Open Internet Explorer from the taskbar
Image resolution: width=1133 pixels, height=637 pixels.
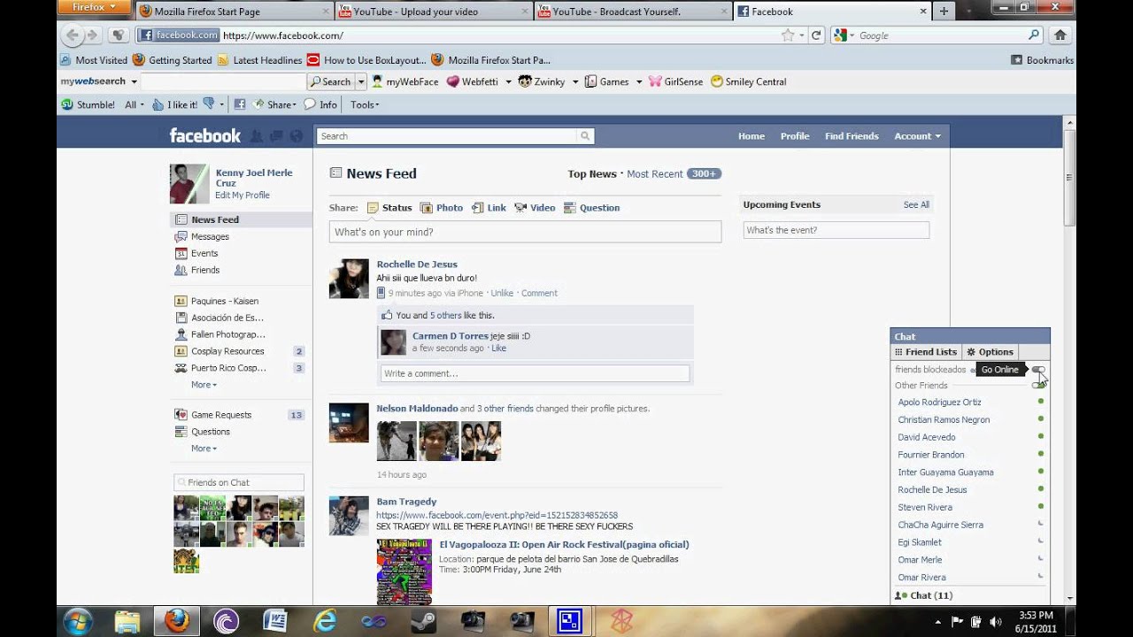pos(325,621)
